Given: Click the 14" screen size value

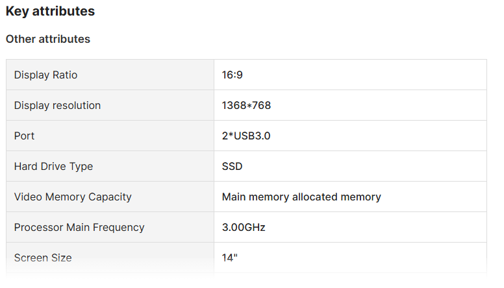Looking at the screenshot, I should (229, 258).
